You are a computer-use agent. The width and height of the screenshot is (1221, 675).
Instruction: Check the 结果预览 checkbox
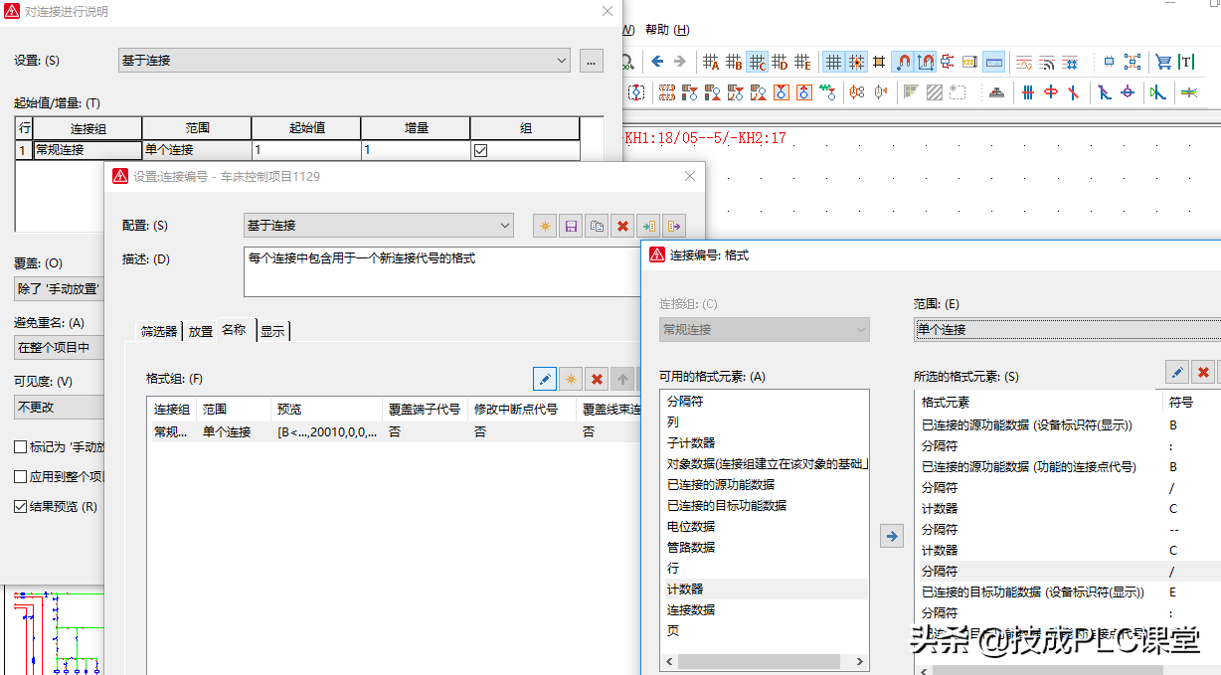click(21, 506)
